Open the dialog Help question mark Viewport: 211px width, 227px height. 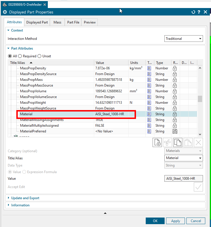[199, 12]
